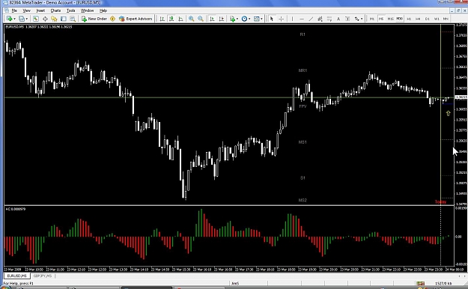
Task: Click the red Today label
Action: pos(440,202)
